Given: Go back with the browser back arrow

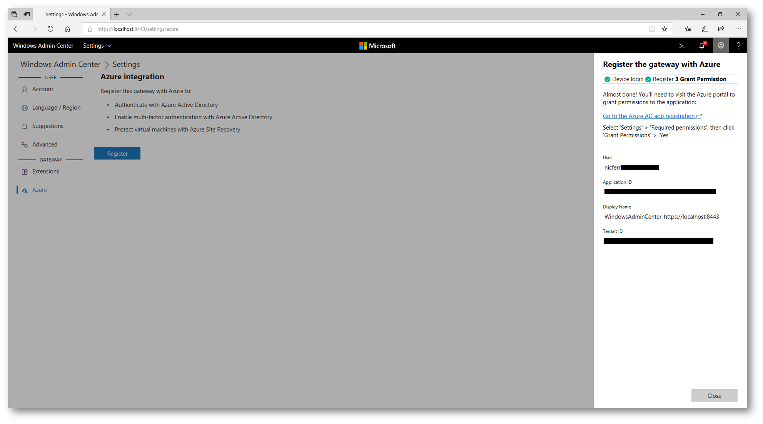Looking at the screenshot, I should tap(17, 29).
